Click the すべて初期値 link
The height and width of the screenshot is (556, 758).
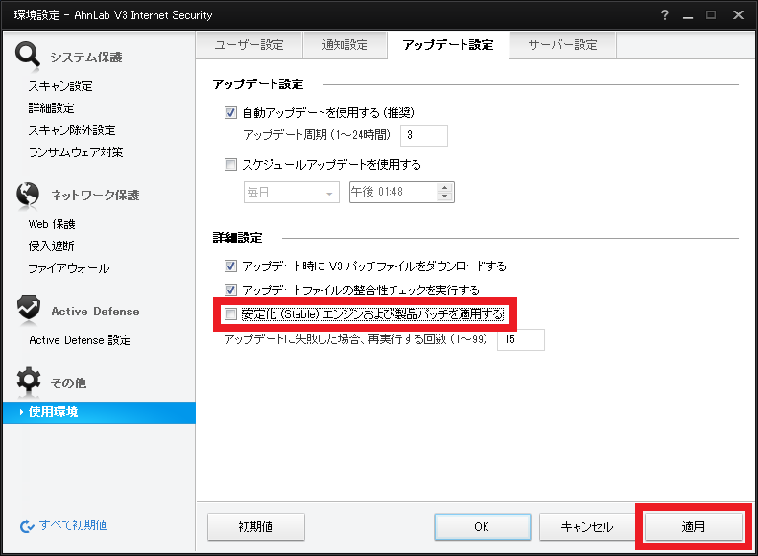73,525
